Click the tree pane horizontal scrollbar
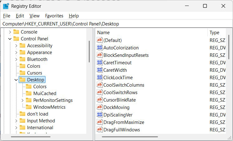 (31, 137)
